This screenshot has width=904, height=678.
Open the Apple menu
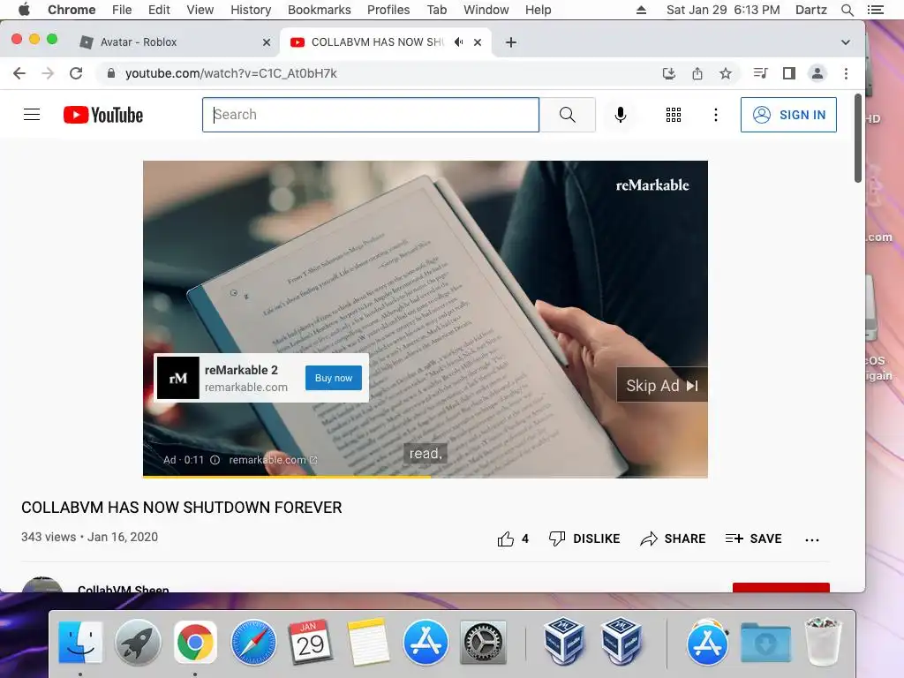[24, 10]
